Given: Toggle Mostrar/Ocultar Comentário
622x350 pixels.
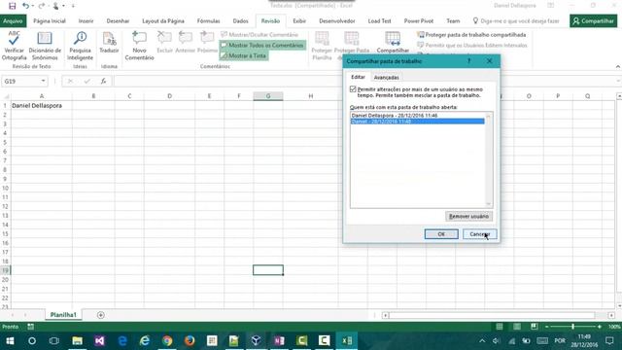Looking at the screenshot, I should (x=259, y=35).
